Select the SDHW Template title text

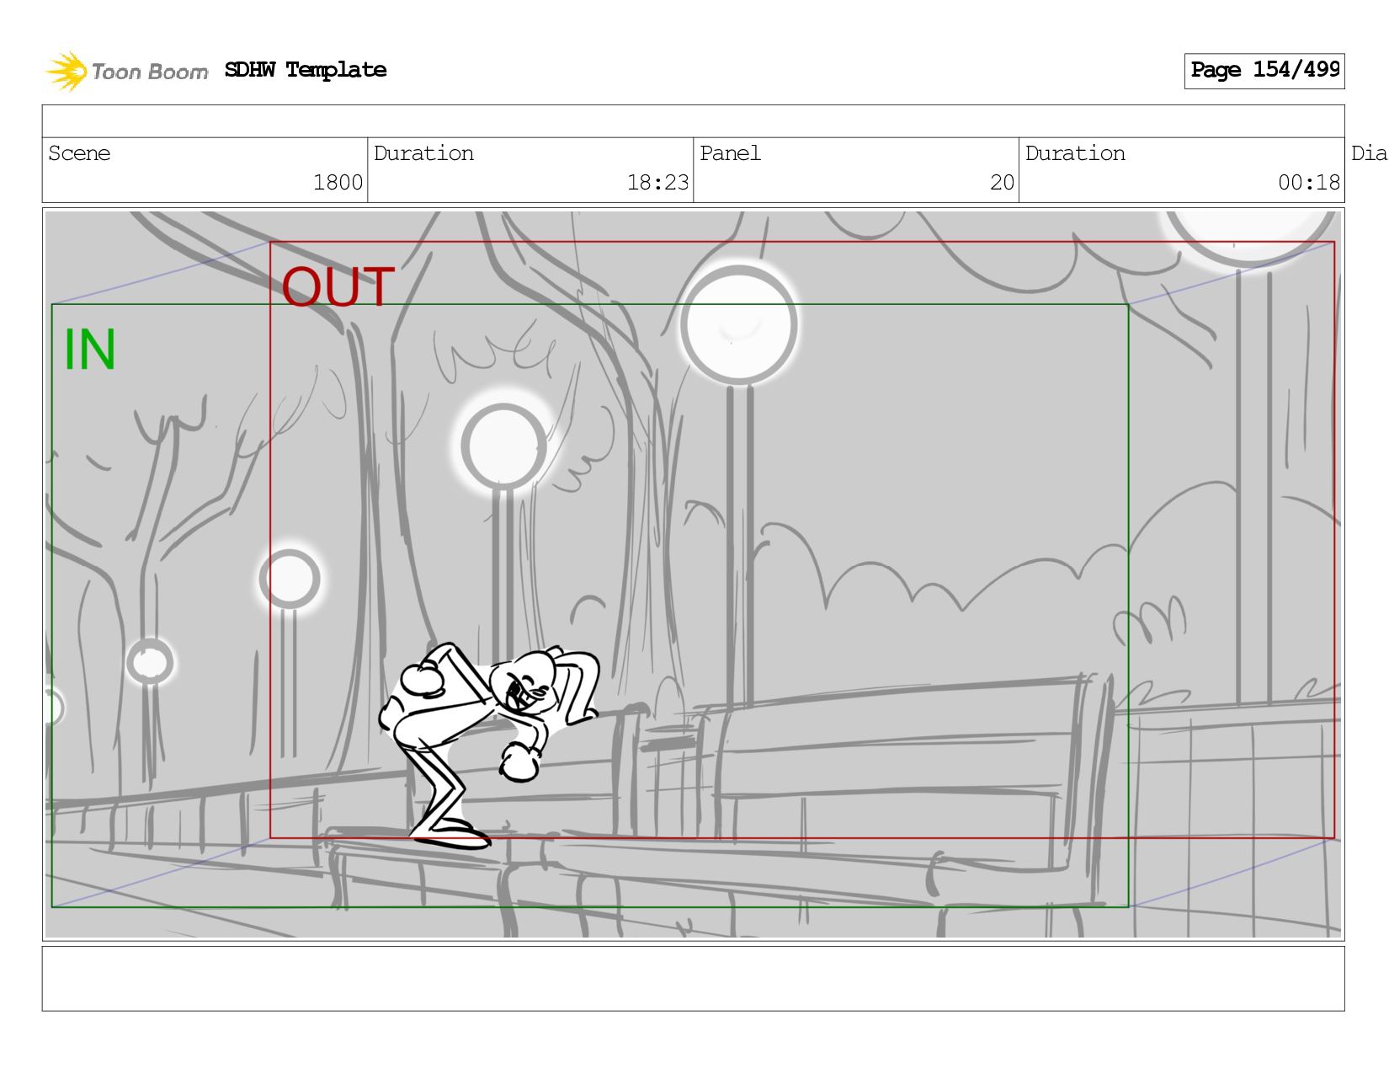(306, 70)
